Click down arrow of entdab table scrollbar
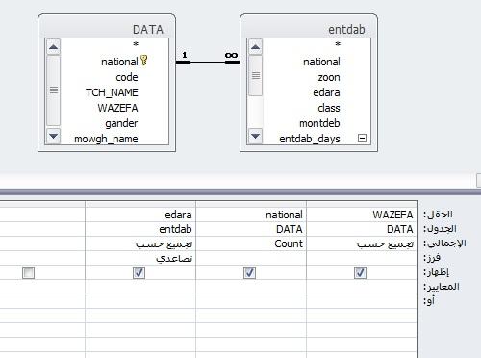This screenshot has width=481, height=358. pyautogui.click(x=255, y=136)
